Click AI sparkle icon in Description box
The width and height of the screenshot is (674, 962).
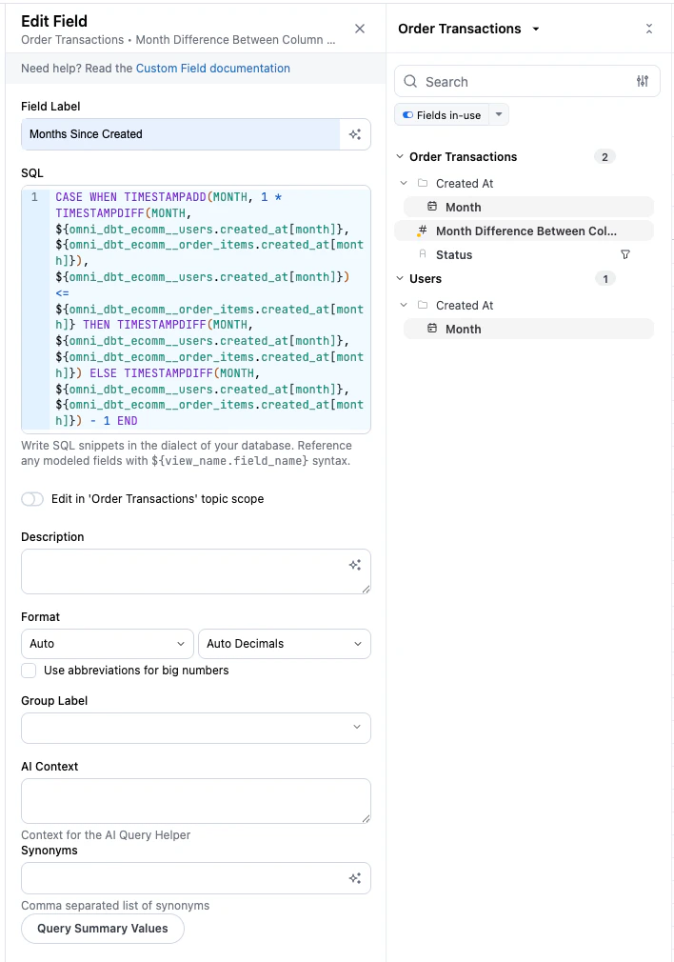tap(355, 565)
